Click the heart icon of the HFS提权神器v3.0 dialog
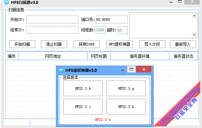The height and width of the screenshot is (128, 202). pyautogui.click(x=61, y=70)
